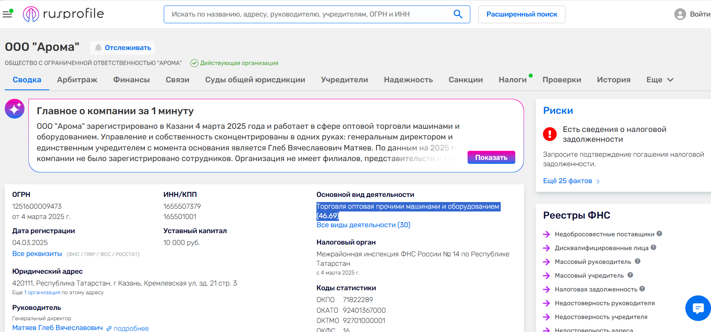Open the Надежность tab
Viewport: 711px width, 332px height.
coord(408,80)
